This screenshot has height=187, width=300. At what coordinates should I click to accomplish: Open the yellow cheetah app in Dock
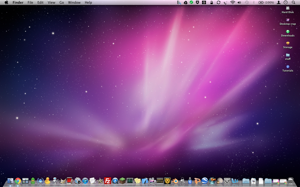(x=167, y=180)
